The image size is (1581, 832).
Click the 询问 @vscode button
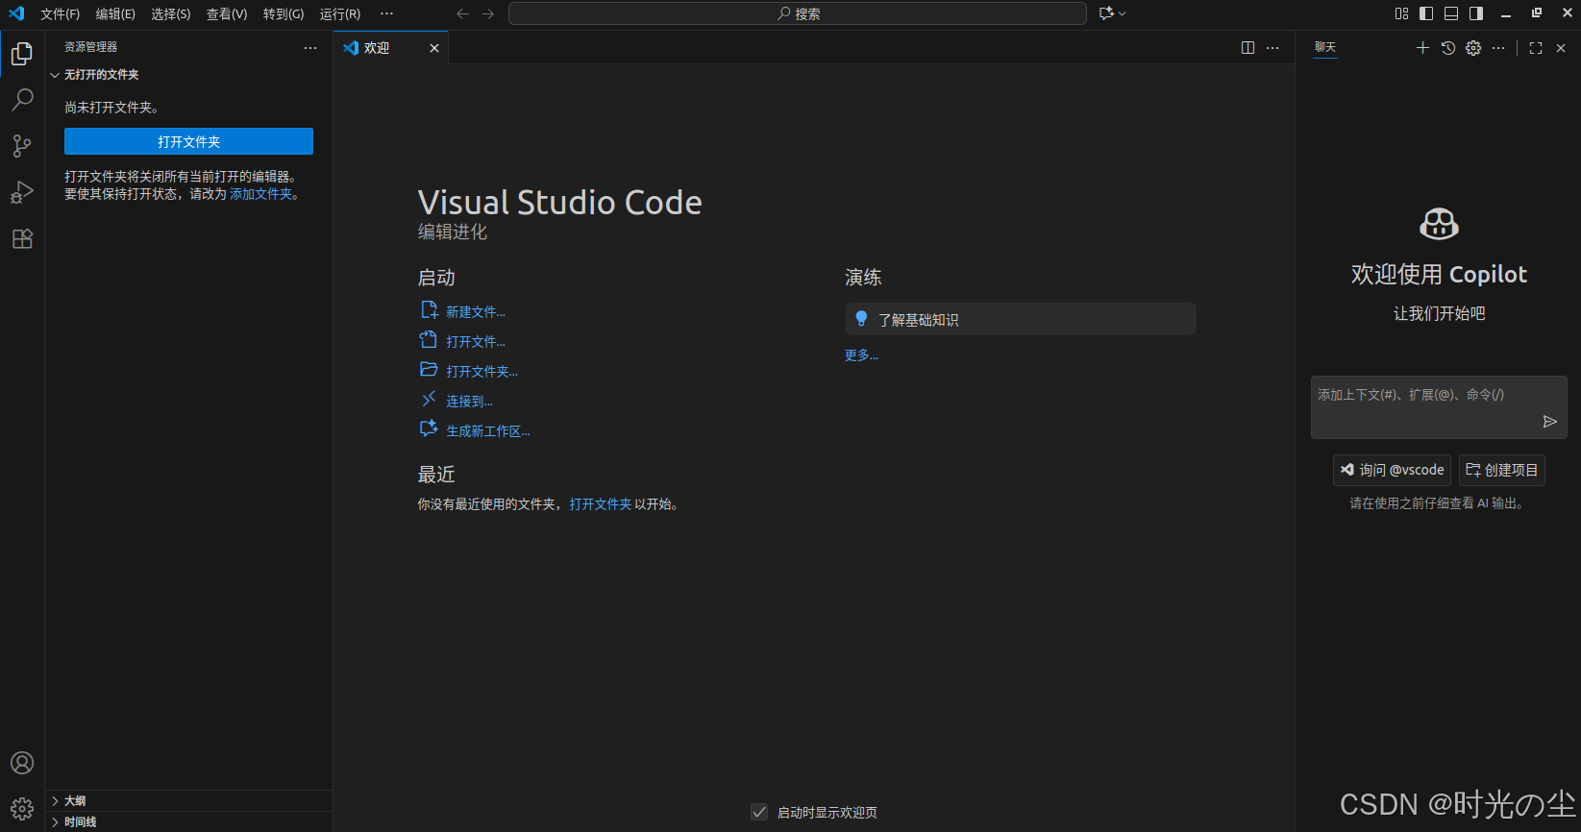coord(1392,470)
